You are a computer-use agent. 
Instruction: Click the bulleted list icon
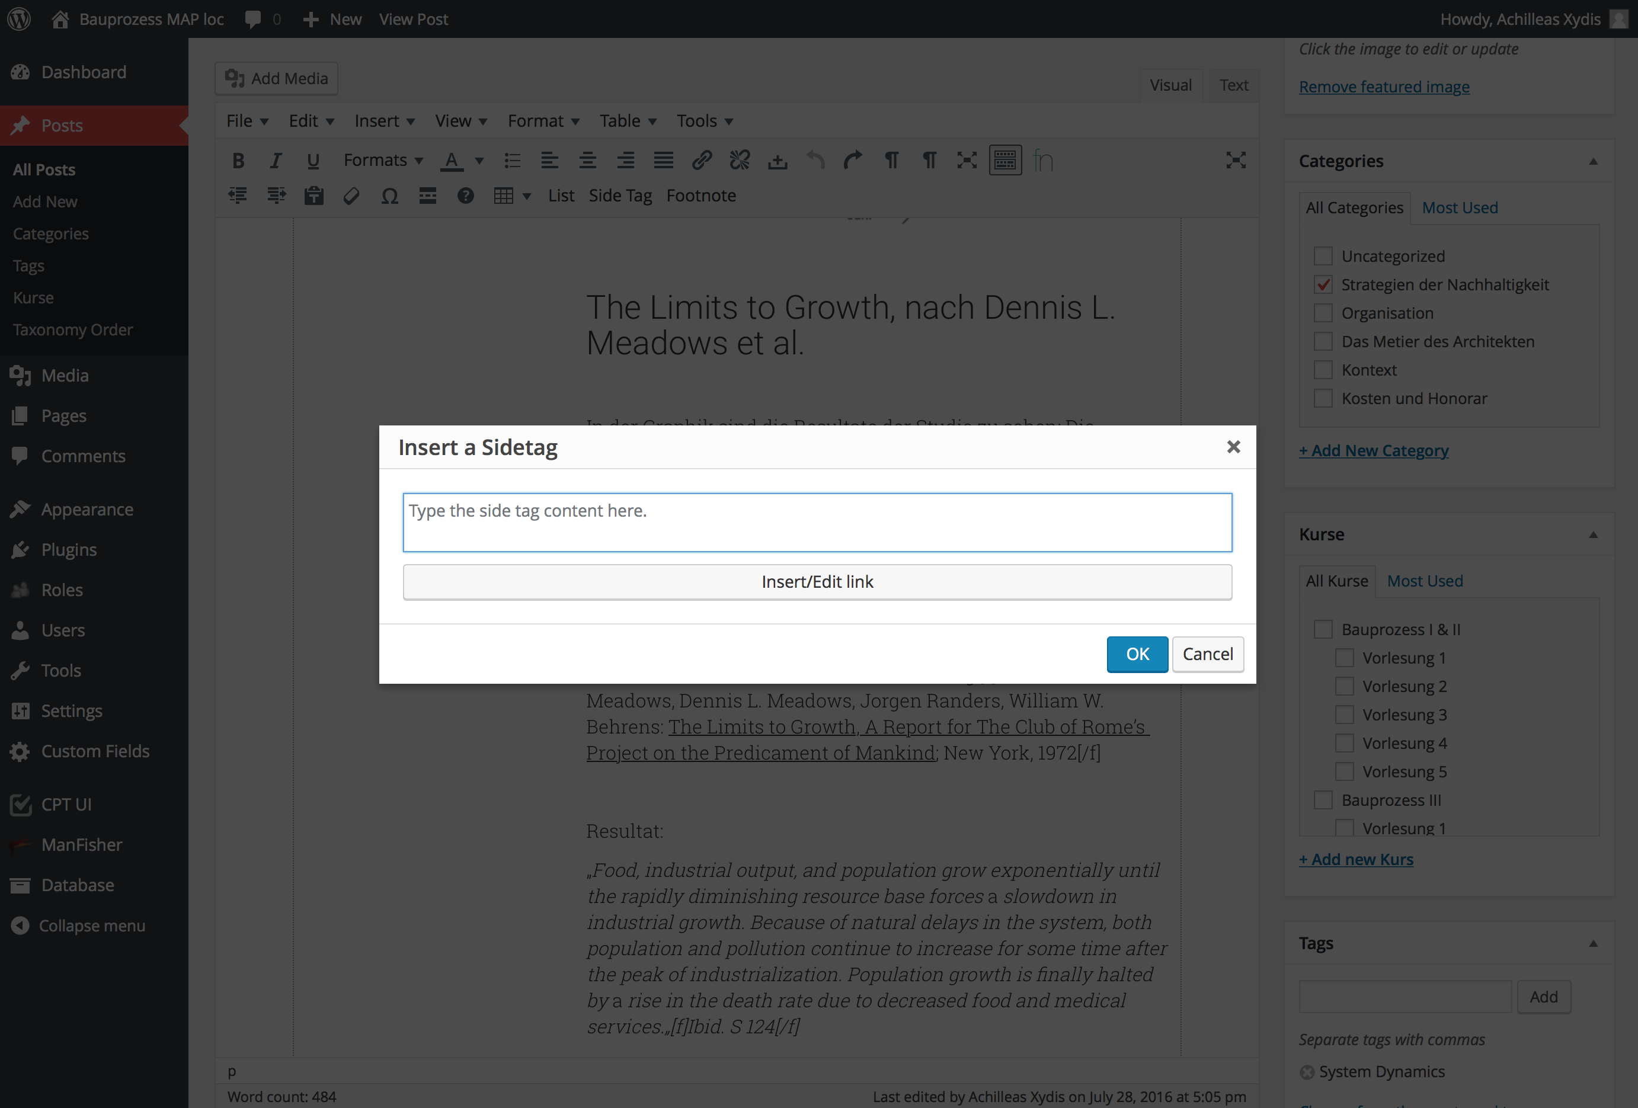[513, 161]
